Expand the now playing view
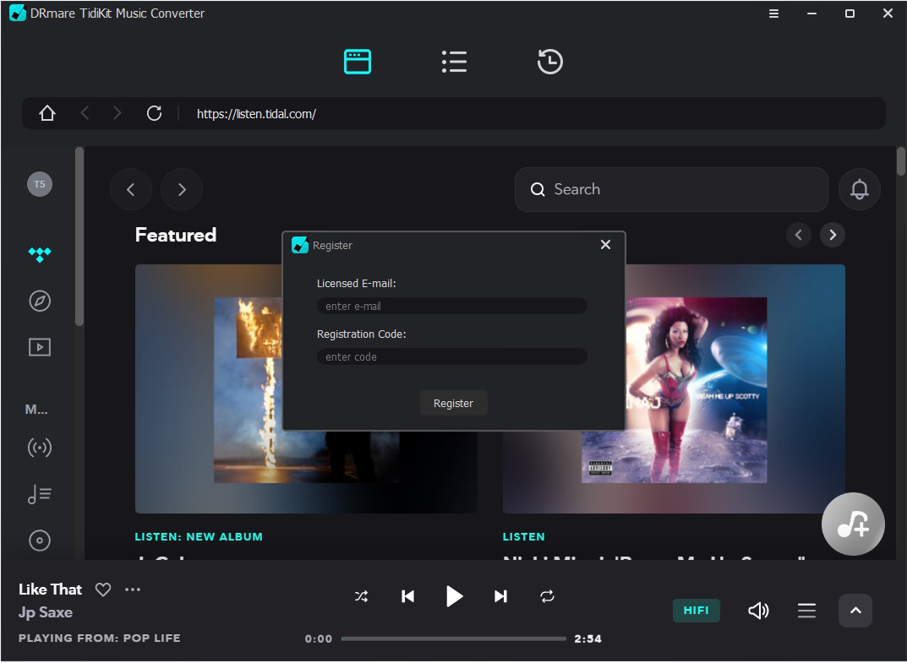The width and height of the screenshot is (907, 663). (855, 611)
